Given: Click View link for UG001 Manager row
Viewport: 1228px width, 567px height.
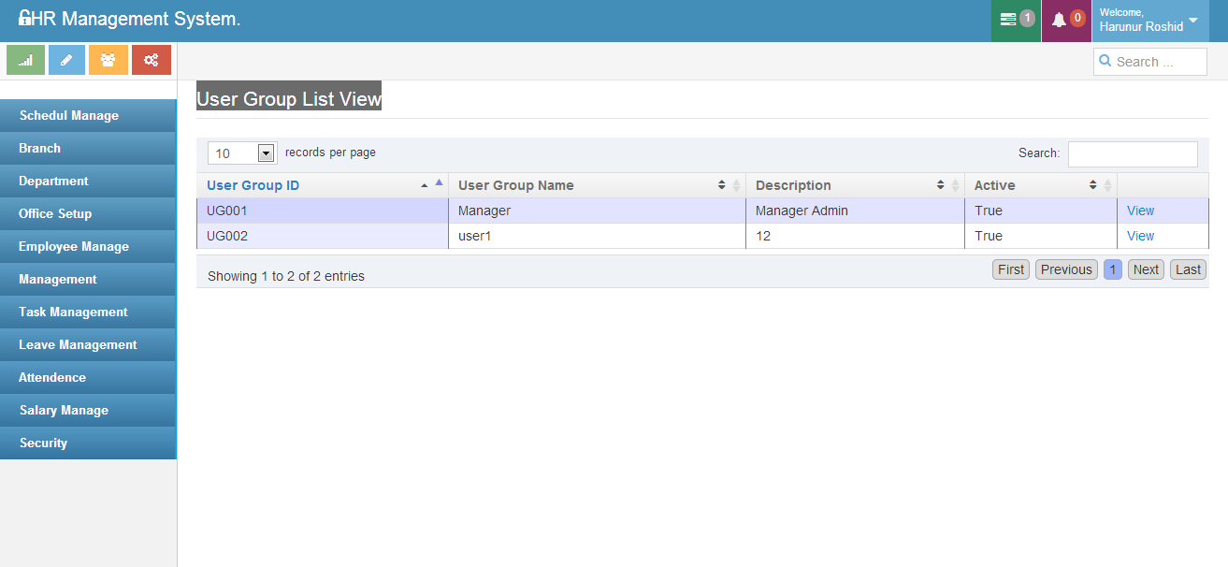Looking at the screenshot, I should coord(1140,211).
